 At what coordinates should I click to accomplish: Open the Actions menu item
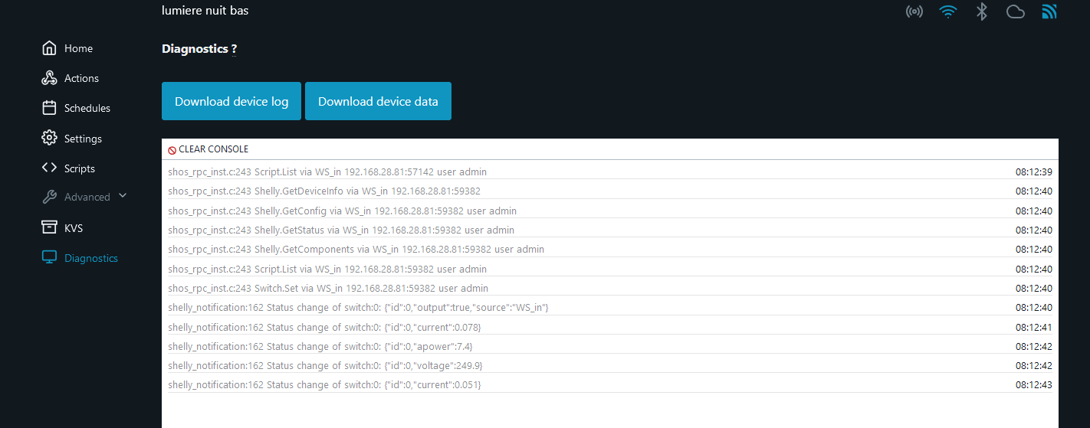point(81,78)
